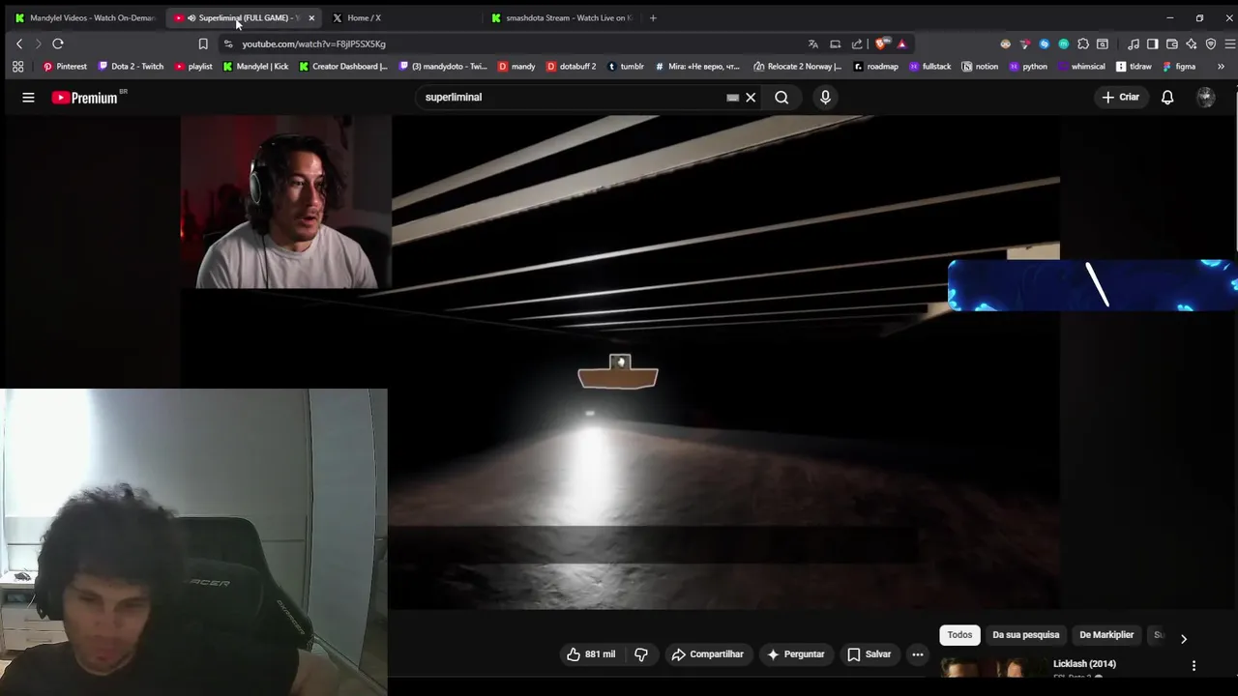This screenshot has width=1238, height=696.
Task: Open the apps grid in bookmarks bar
Action: click(x=17, y=67)
